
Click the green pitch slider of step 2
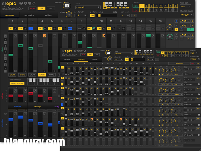click(21, 45)
